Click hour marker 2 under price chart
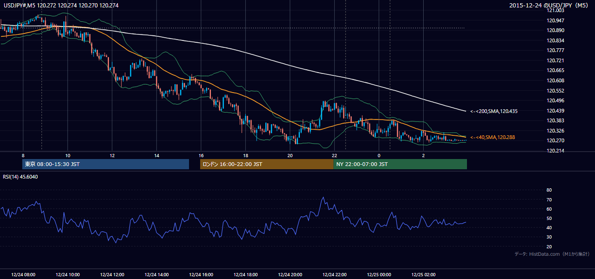 click(423, 155)
